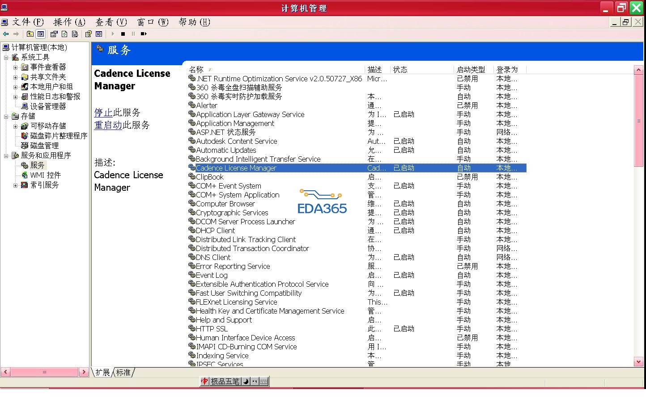Click the gear icon beside Event Log

(192, 275)
